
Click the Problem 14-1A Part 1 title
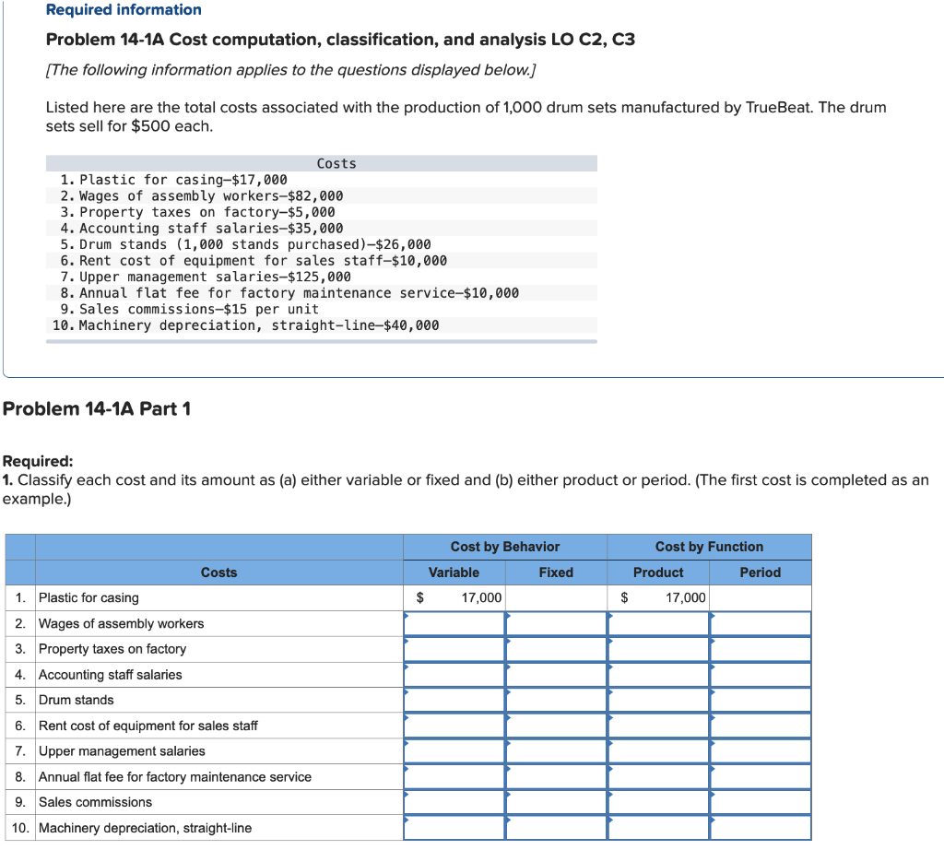[95, 408]
